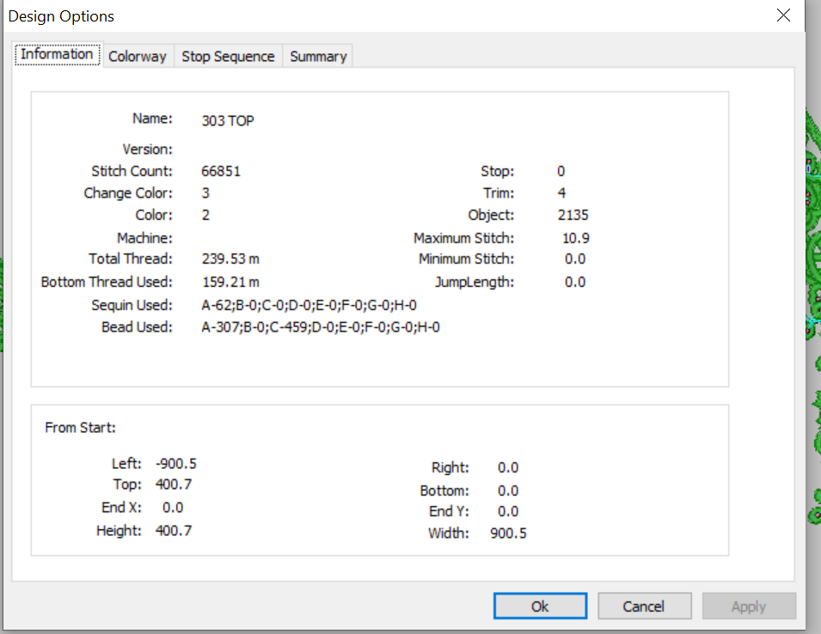Click the Object count value 2135

click(573, 215)
